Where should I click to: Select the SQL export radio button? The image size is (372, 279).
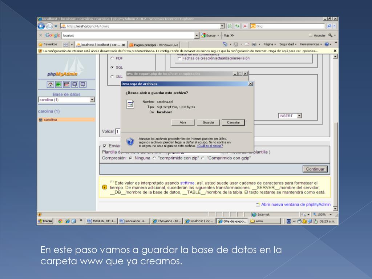(x=112, y=67)
